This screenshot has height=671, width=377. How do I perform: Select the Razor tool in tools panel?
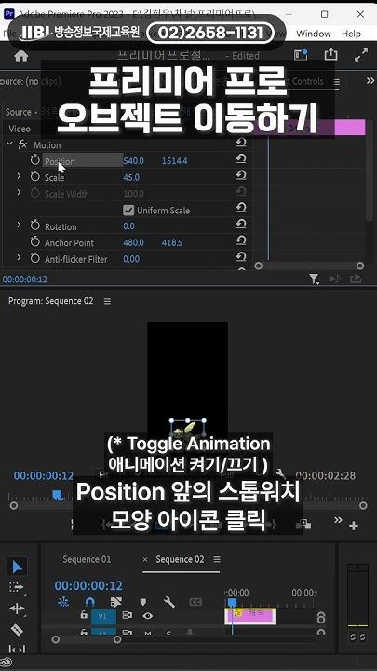[x=17, y=629]
